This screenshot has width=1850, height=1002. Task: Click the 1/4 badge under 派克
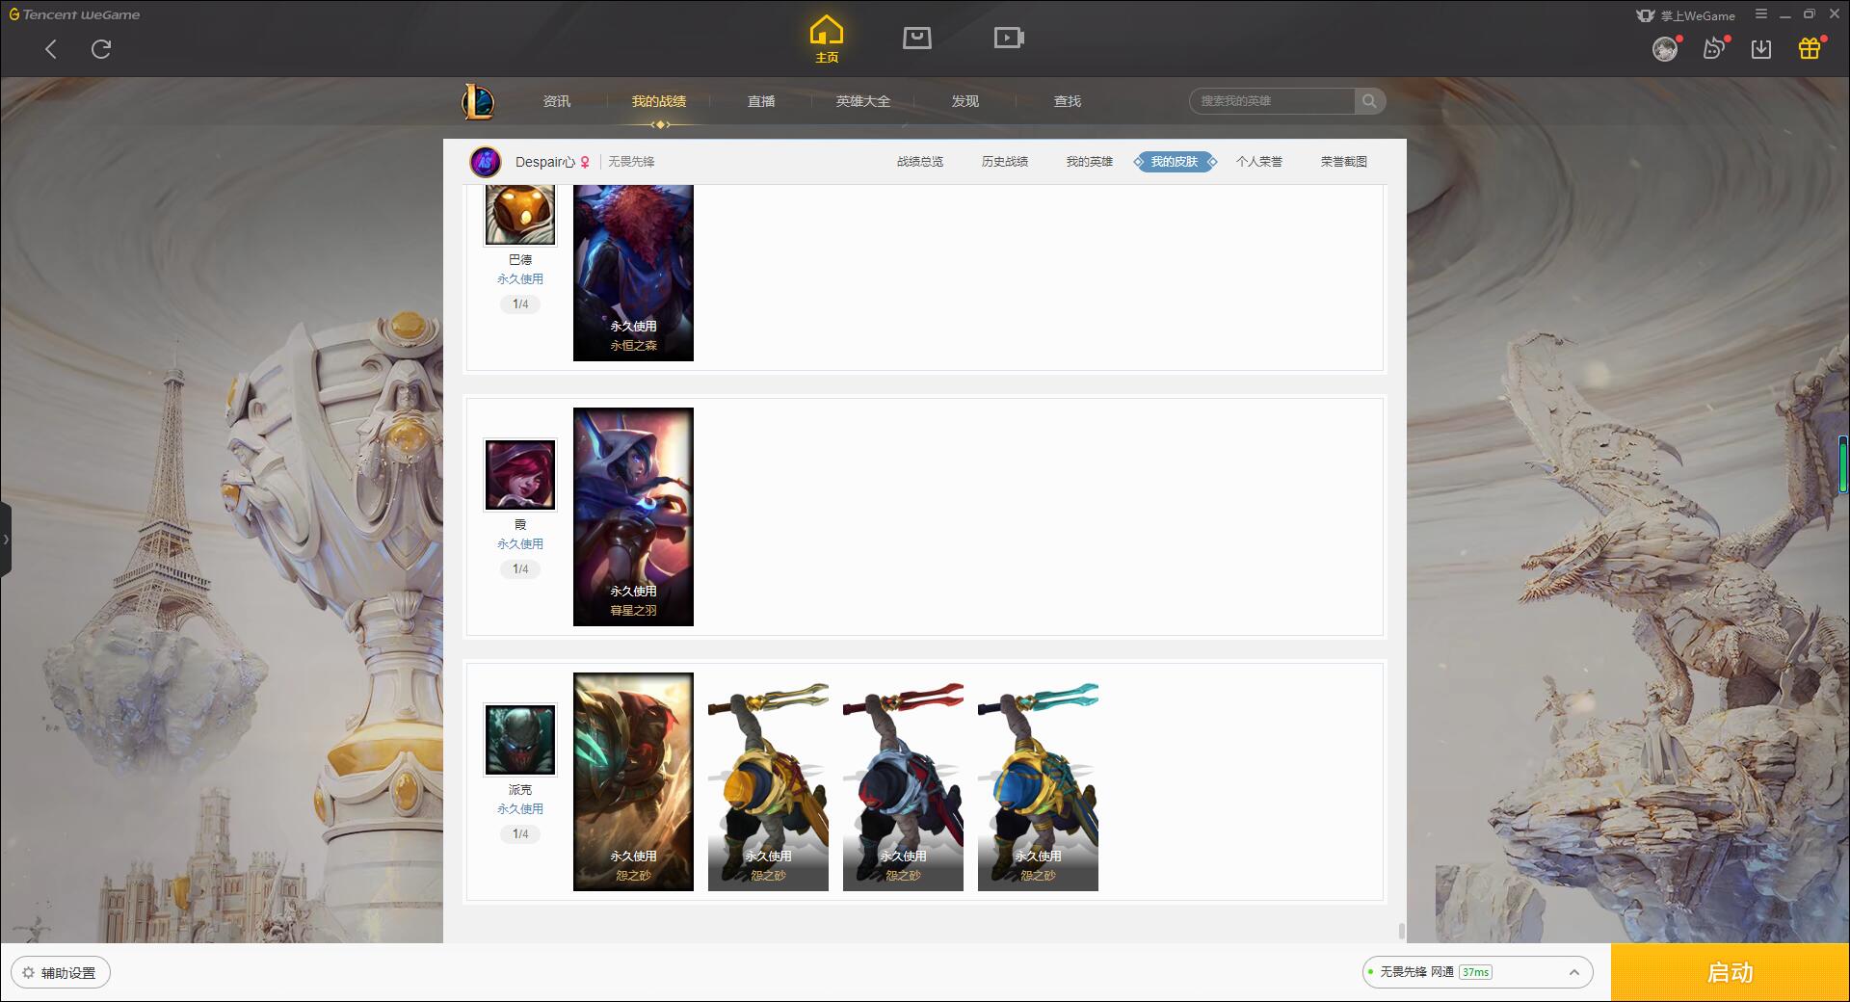point(520,833)
